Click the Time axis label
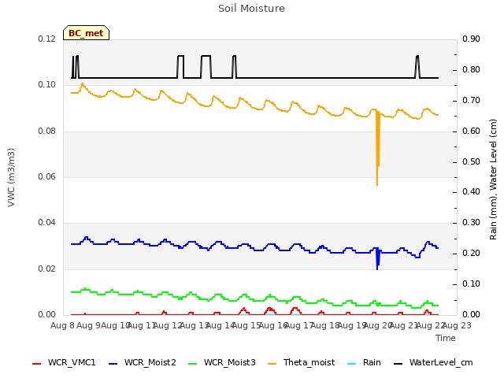The image size is (504, 378). click(x=446, y=338)
